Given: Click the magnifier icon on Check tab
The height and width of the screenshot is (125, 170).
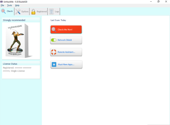Looking at the screenshot, I should point(3,11).
